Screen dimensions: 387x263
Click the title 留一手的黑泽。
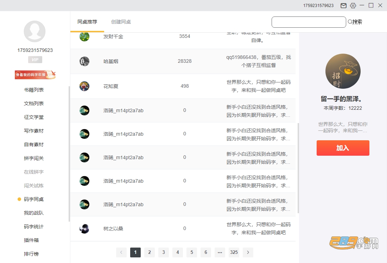341,99
